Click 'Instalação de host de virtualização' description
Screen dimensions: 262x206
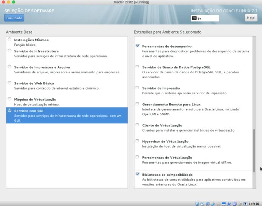pyautogui.click(x=181, y=146)
